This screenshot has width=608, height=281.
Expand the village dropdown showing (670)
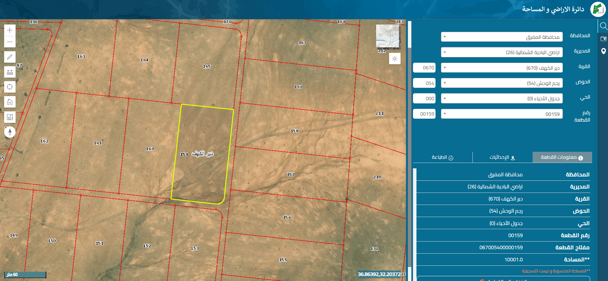pyautogui.click(x=502, y=68)
